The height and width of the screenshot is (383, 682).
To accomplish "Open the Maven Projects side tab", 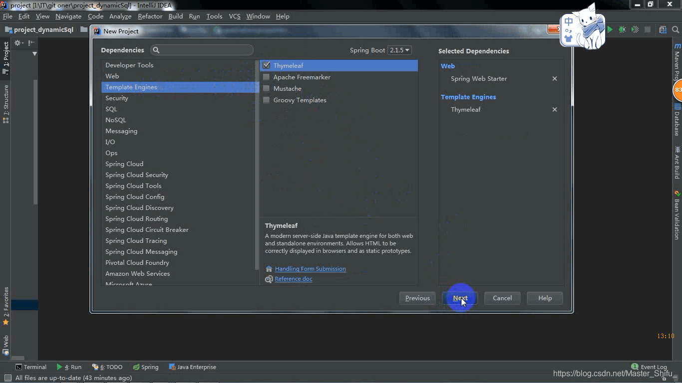I will (x=678, y=62).
